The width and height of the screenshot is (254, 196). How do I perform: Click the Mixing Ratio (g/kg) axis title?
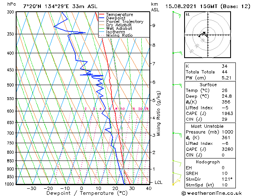(158, 113)
